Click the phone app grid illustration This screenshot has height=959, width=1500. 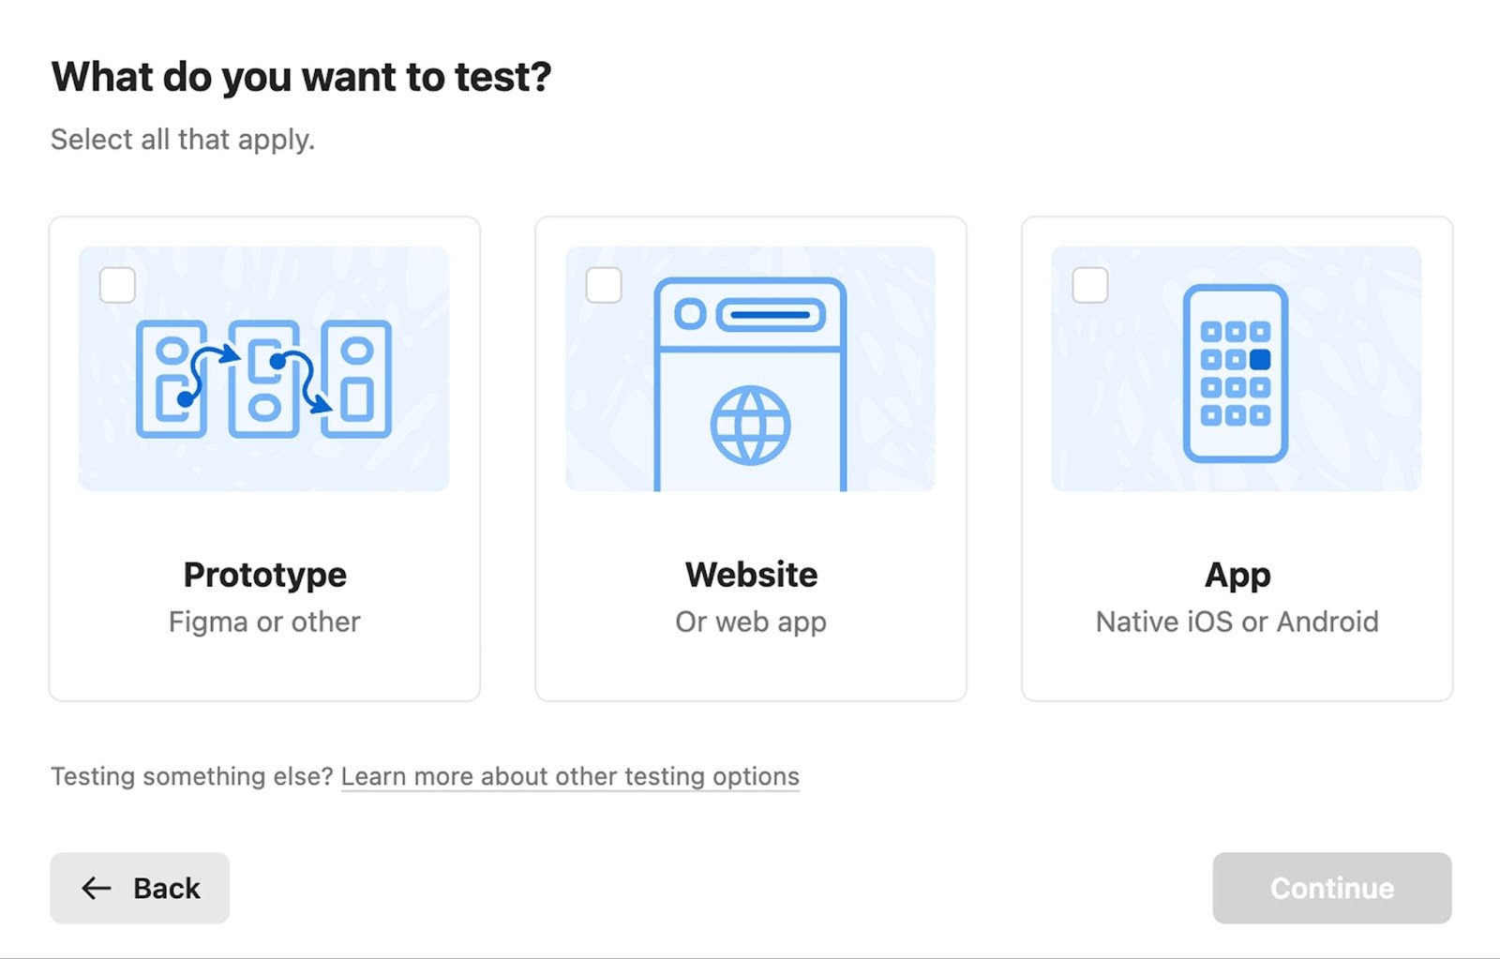pos(1236,373)
